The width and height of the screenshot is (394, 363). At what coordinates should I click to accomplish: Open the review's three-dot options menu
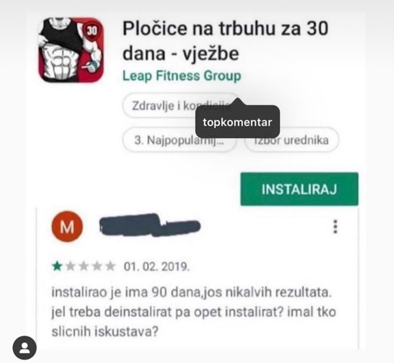click(x=335, y=227)
